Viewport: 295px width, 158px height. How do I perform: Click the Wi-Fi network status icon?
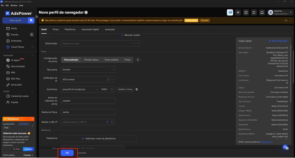pos(238,12)
